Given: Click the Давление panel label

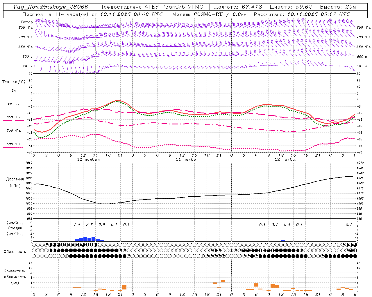Looking at the screenshot, I should coord(15,179).
